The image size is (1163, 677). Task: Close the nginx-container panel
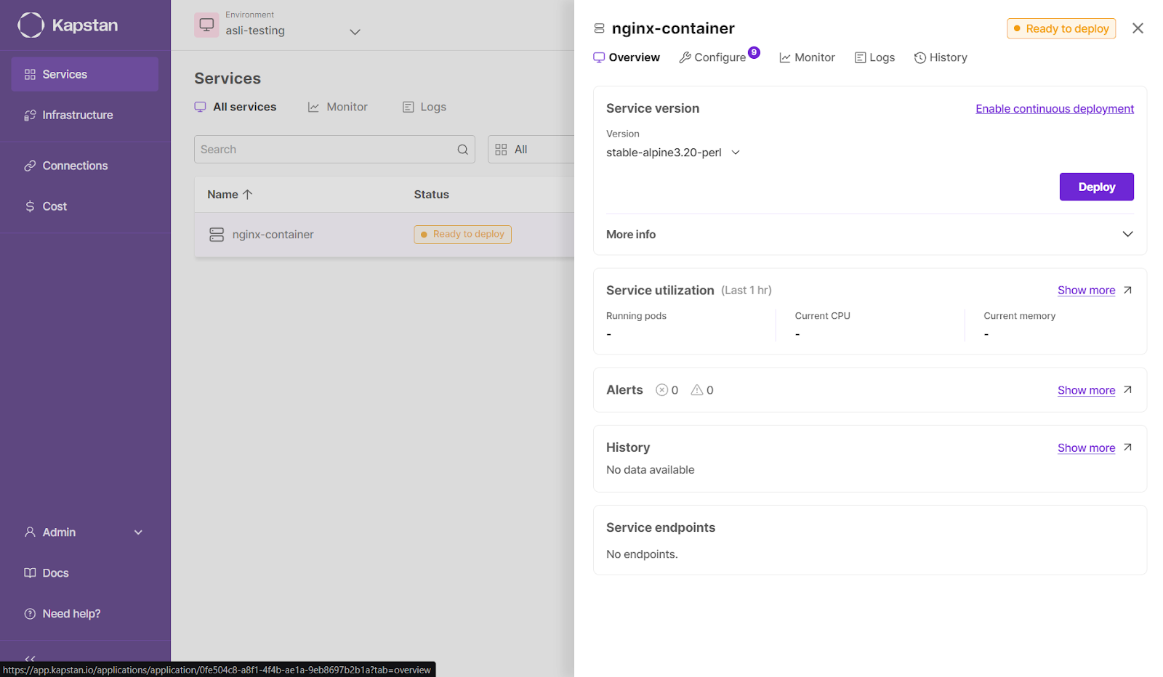click(x=1138, y=28)
